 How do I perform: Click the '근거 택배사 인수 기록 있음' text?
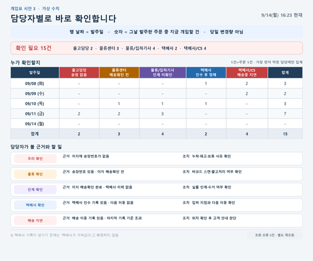pyautogui.click(x=85, y=202)
